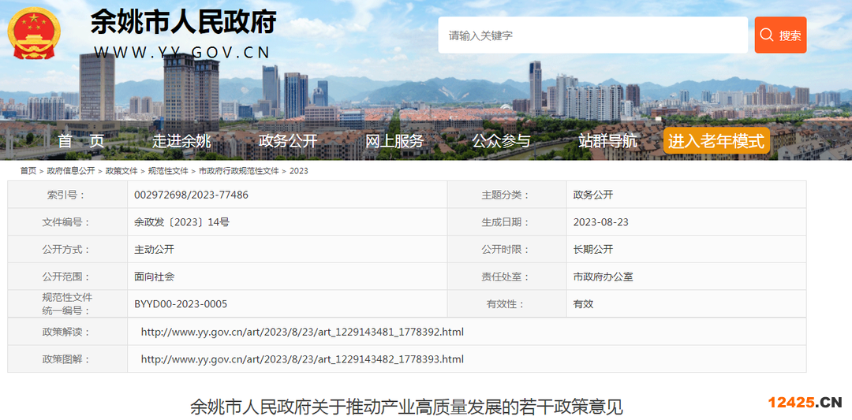Screen dimensions: 852x420
Task: Open the 公众参与 navigation menu
Action: tap(501, 141)
